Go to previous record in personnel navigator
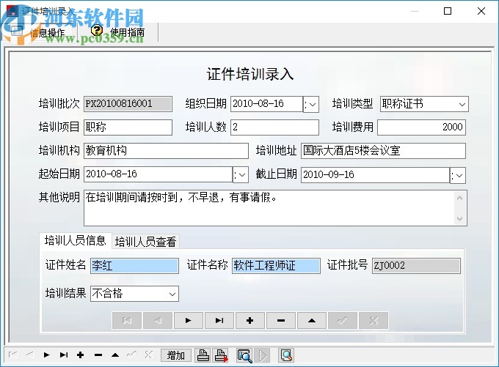 tap(158, 320)
